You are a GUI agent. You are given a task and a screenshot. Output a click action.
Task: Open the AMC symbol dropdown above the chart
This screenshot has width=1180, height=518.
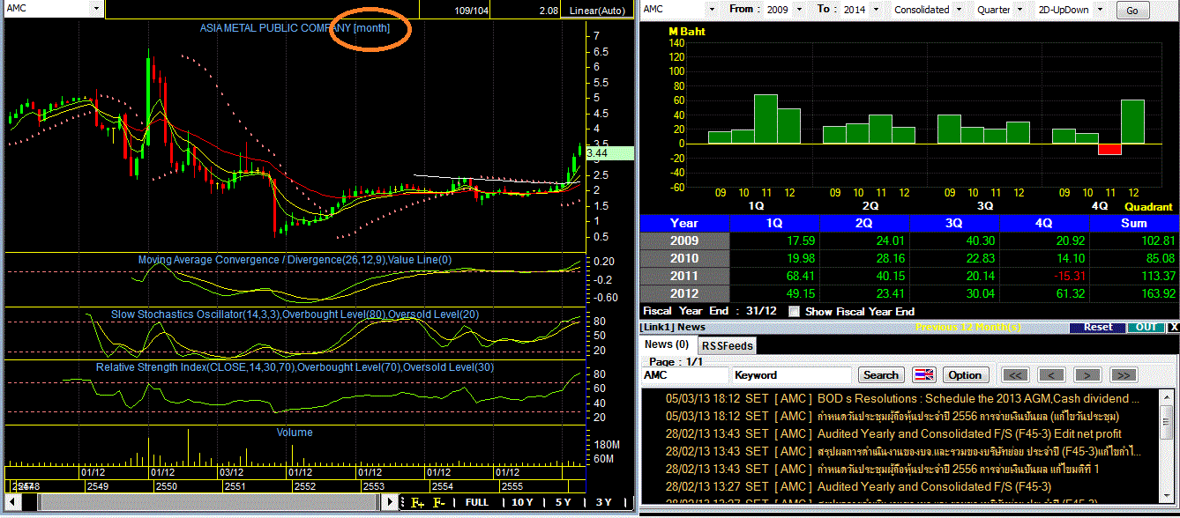95,8
